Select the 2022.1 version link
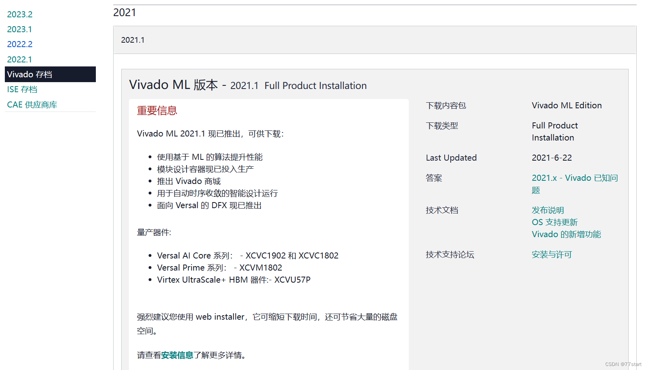 (19, 59)
